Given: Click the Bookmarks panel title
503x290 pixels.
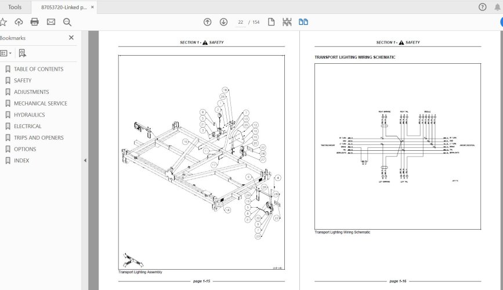Looking at the screenshot, I should (x=13, y=38).
